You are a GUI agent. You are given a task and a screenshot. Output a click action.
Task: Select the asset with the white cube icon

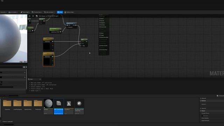(79, 106)
